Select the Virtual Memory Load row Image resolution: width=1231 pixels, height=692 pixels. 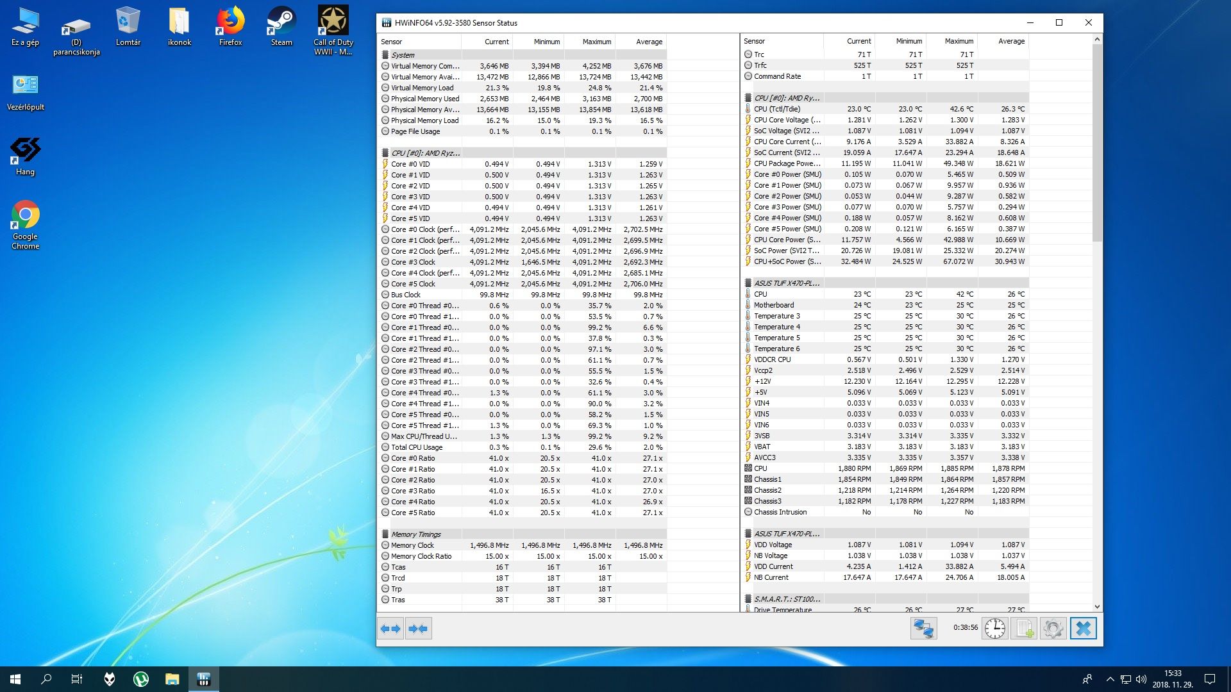[x=523, y=88]
